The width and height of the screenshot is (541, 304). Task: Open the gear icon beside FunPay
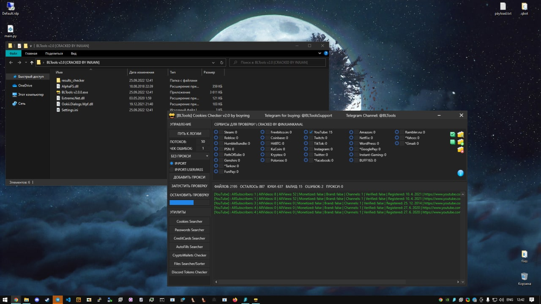[216, 171]
